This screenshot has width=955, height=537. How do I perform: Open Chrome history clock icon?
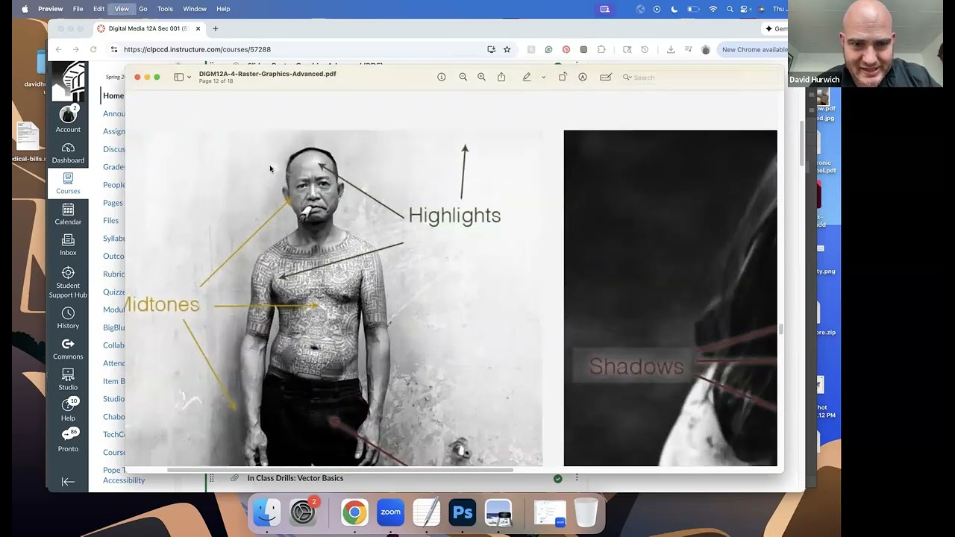click(645, 49)
